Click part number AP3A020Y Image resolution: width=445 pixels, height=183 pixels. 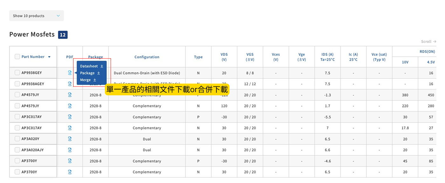point(31,139)
